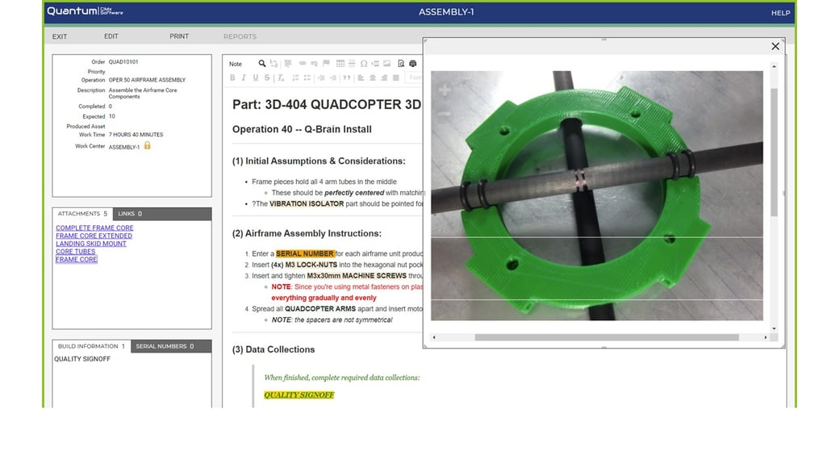Open the LANDING SKID MOUNT attachment link
839x472 pixels.
(x=91, y=244)
